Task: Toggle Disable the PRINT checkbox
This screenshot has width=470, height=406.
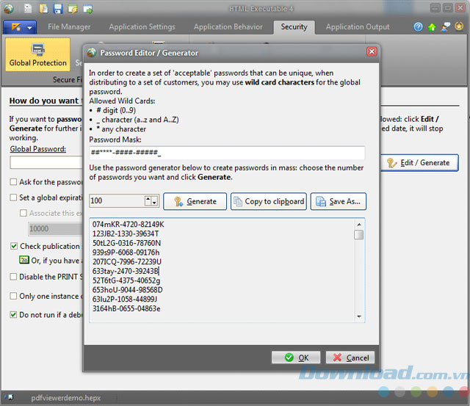Action: [13, 277]
